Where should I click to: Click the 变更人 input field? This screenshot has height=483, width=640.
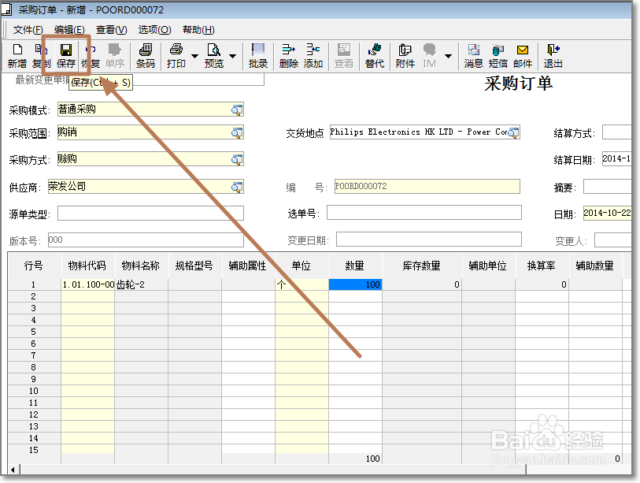pyautogui.click(x=613, y=240)
